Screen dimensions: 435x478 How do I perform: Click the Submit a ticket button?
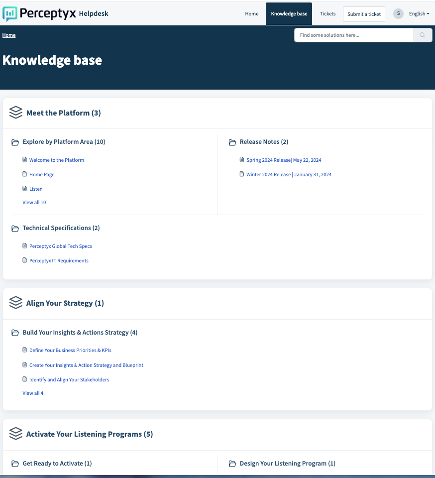coord(364,14)
